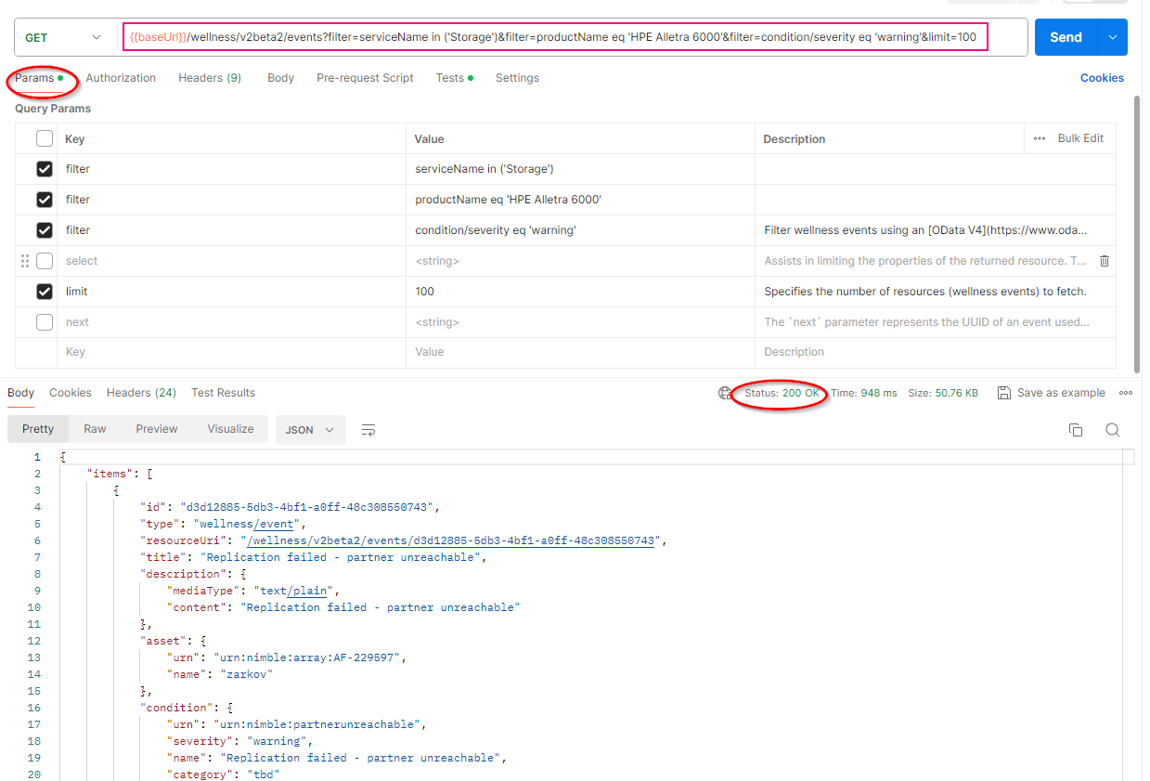This screenshot has width=1150, height=781.
Task: Open search in response body magnifier
Action: [1112, 430]
